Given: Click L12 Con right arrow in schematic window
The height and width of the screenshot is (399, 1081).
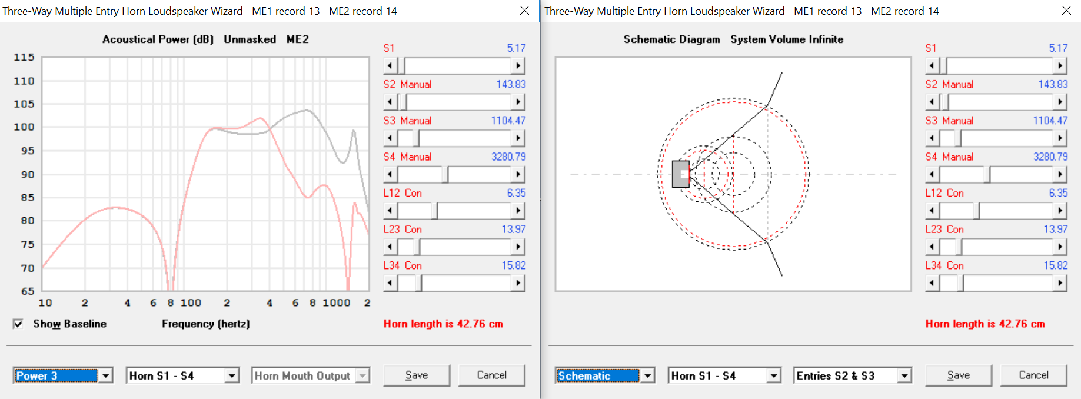Looking at the screenshot, I should click(1060, 211).
